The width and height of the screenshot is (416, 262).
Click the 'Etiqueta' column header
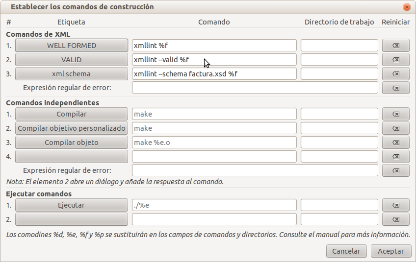(71, 22)
